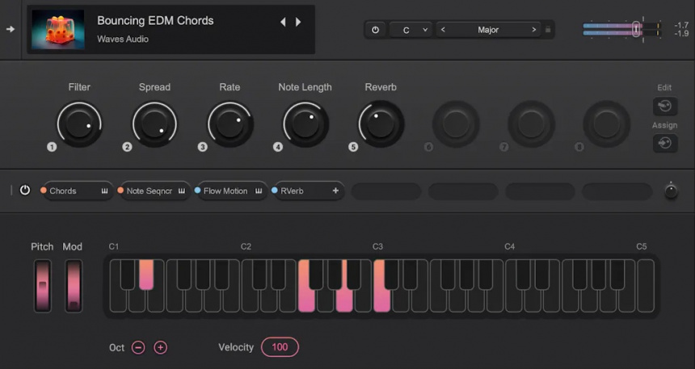Click the first empty module slot
The height and width of the screenshot is (369, 695).
(x=386, y=191)
